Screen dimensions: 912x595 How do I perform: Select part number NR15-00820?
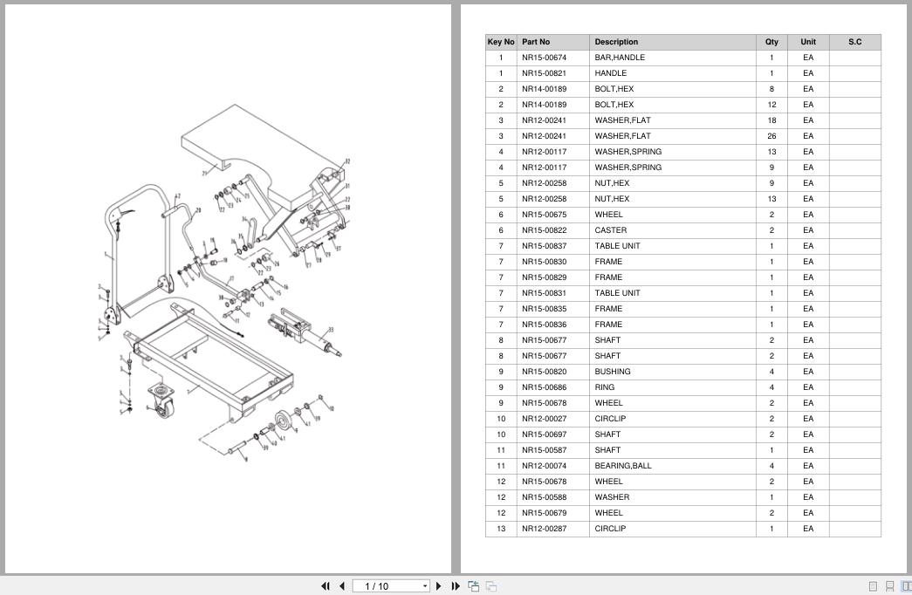click(544, 372)
